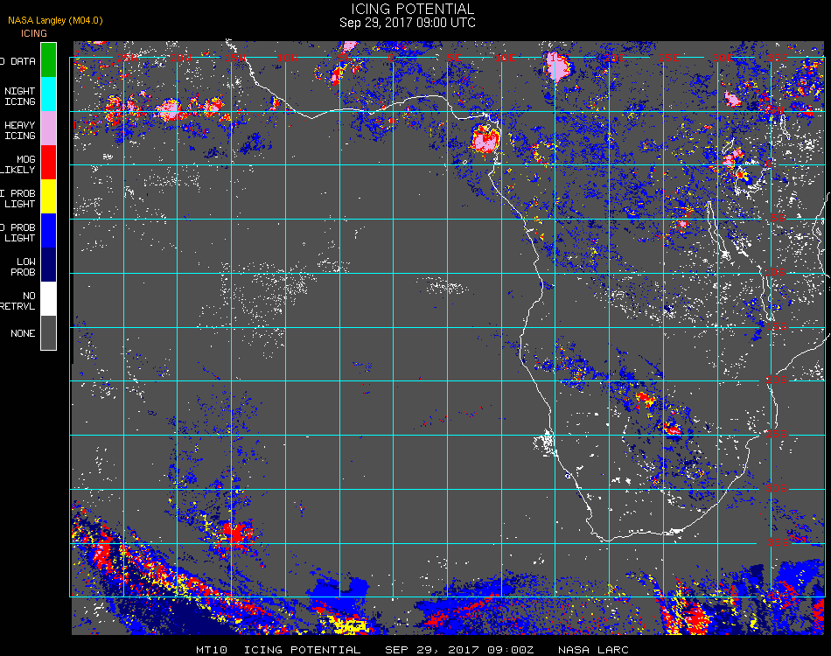Click the '30E' longitude label

pyautogui.click(x=722, y=58)
